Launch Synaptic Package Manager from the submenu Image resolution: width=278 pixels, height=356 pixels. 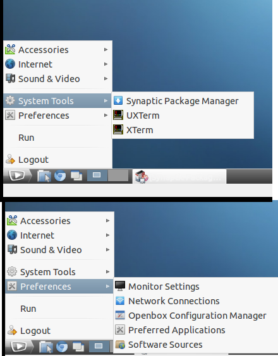click(x=183, y=101)
